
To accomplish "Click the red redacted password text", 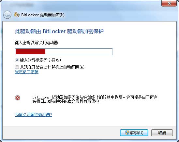I will click(30, 52).
